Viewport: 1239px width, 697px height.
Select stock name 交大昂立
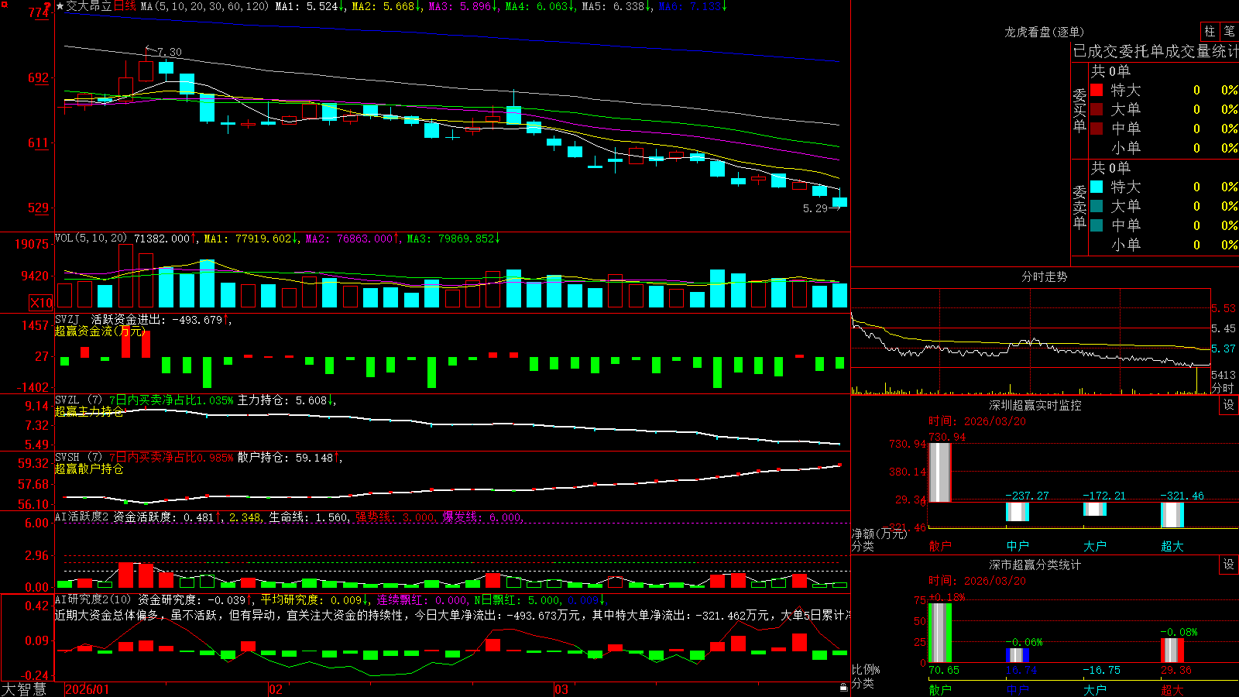[89, 6]
